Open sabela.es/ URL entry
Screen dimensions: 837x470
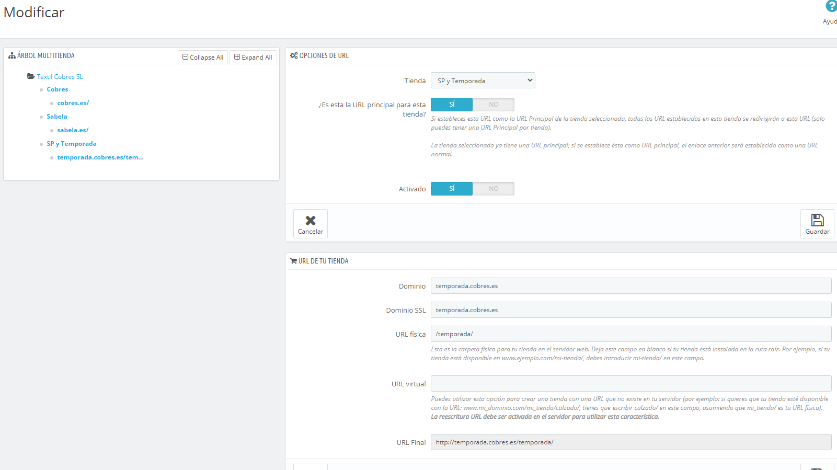click(x=73, y=130)
